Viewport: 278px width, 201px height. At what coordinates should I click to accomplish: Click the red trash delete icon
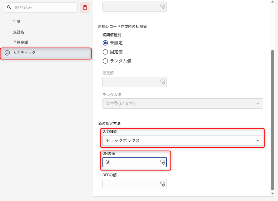coord(85,7)
